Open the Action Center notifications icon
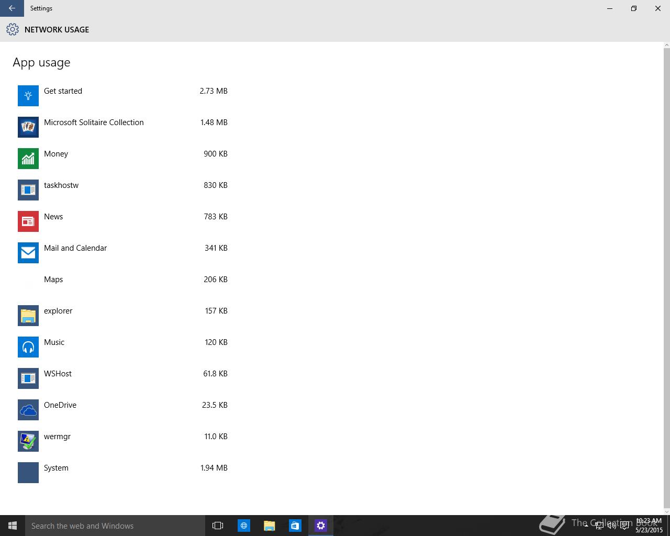The image size is (670, 536). click(x=625, y=526)
